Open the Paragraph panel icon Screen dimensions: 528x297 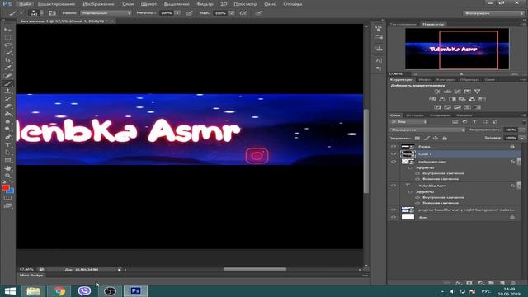point(379,68)
